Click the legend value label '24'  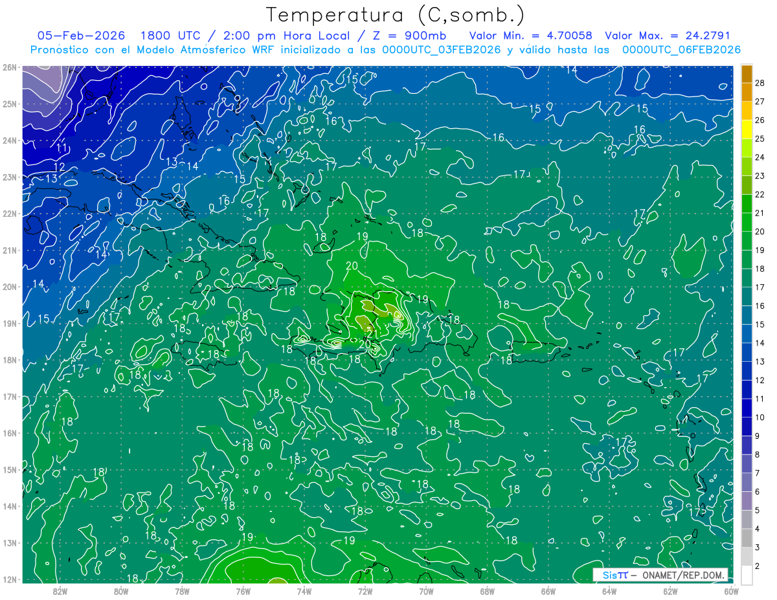coord(760,157)
